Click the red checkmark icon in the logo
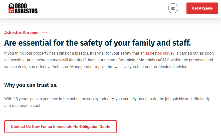The width and height of the screenshot is (221, 136). 12,11
